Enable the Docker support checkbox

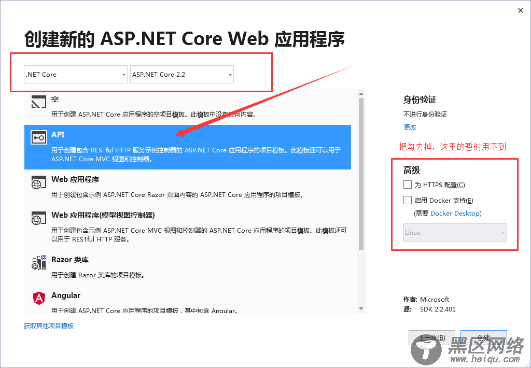[x=408, y=200]
